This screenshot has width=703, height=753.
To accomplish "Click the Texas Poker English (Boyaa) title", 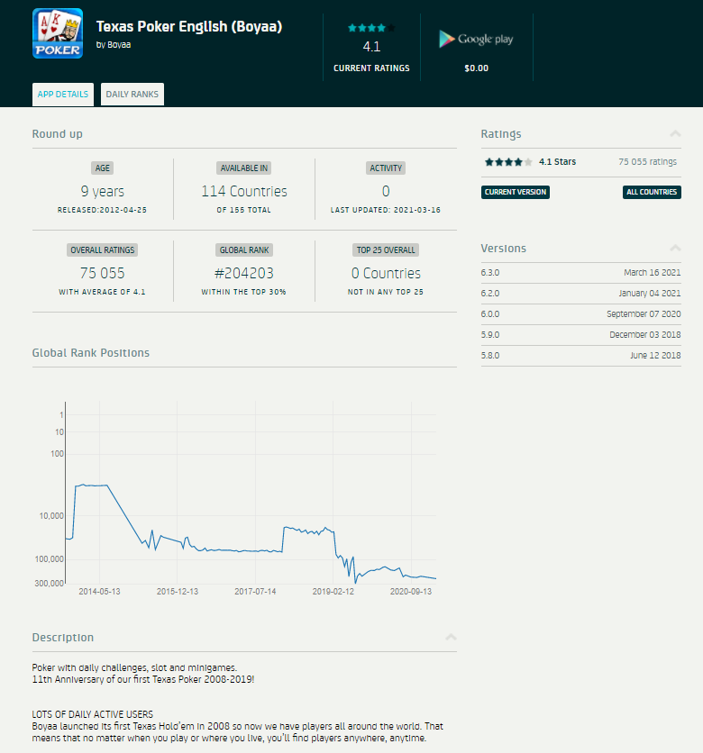I will pyautogui.click(x=189, y=26).
